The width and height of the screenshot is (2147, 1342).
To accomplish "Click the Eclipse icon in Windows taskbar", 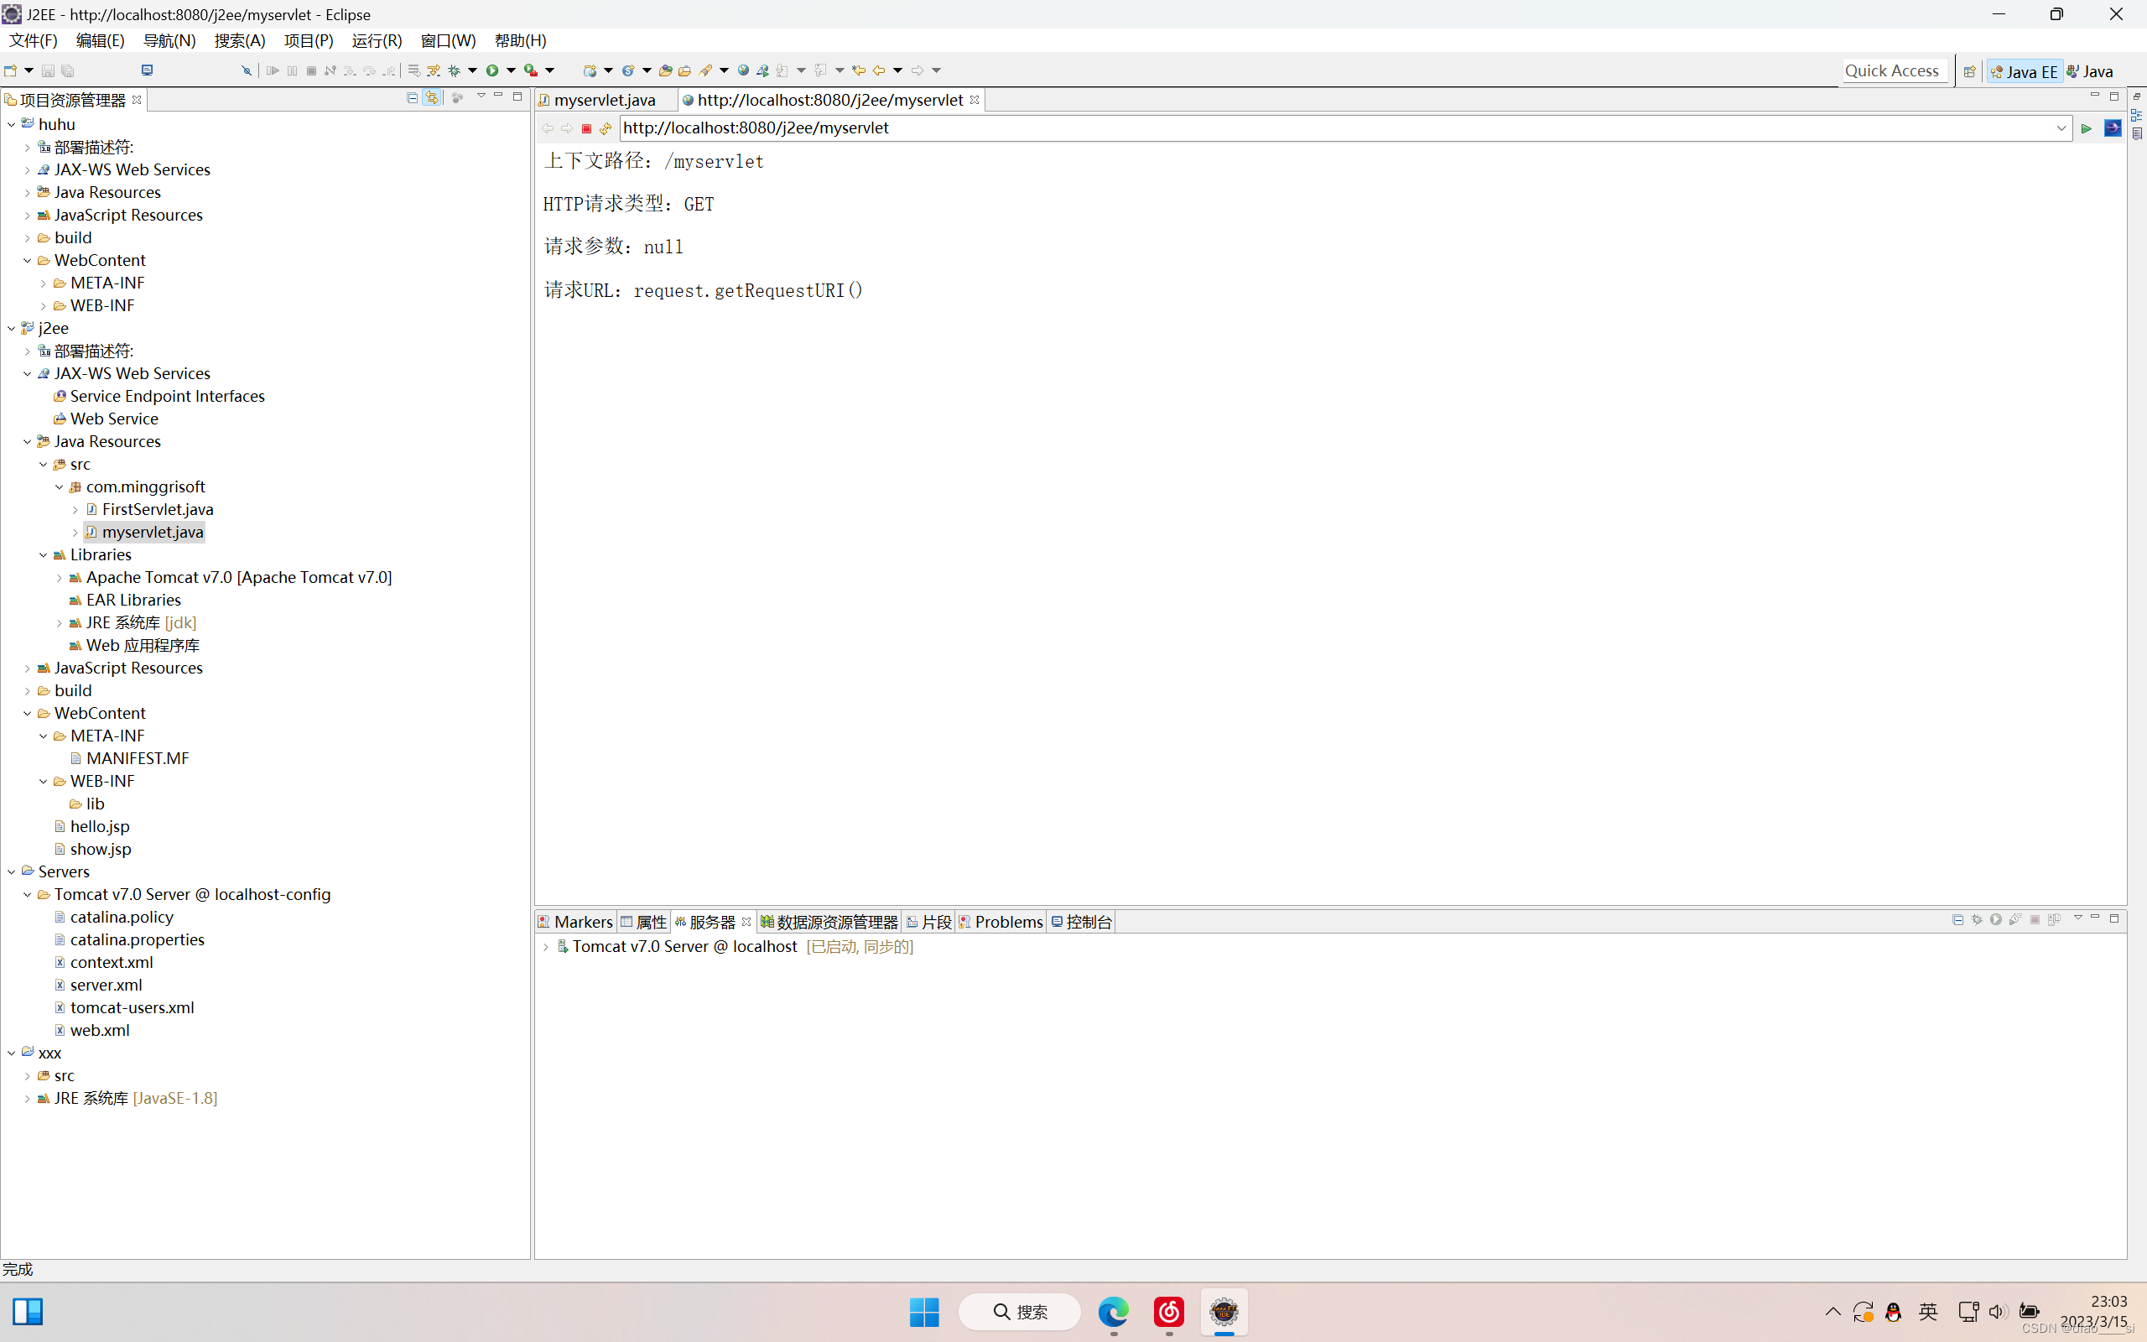I will (1223, 1311).
